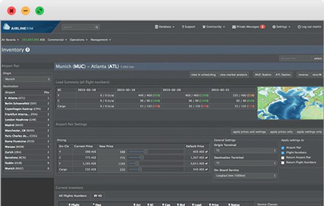Click the Y class default price checkmark

[207, 152]
